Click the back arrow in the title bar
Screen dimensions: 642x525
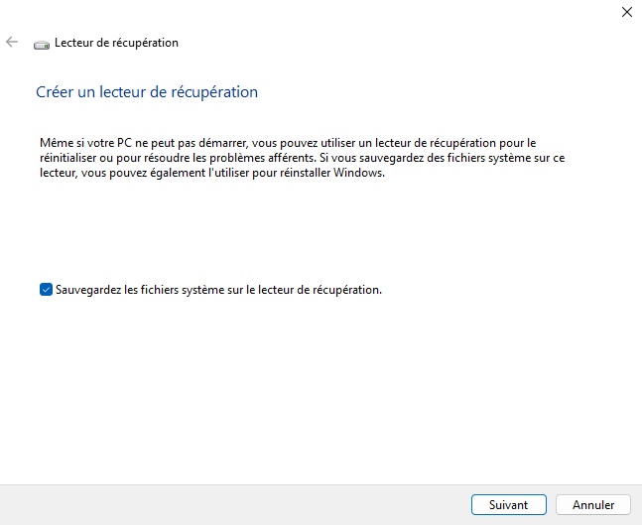pyautogui.click(x=12, y=43)
